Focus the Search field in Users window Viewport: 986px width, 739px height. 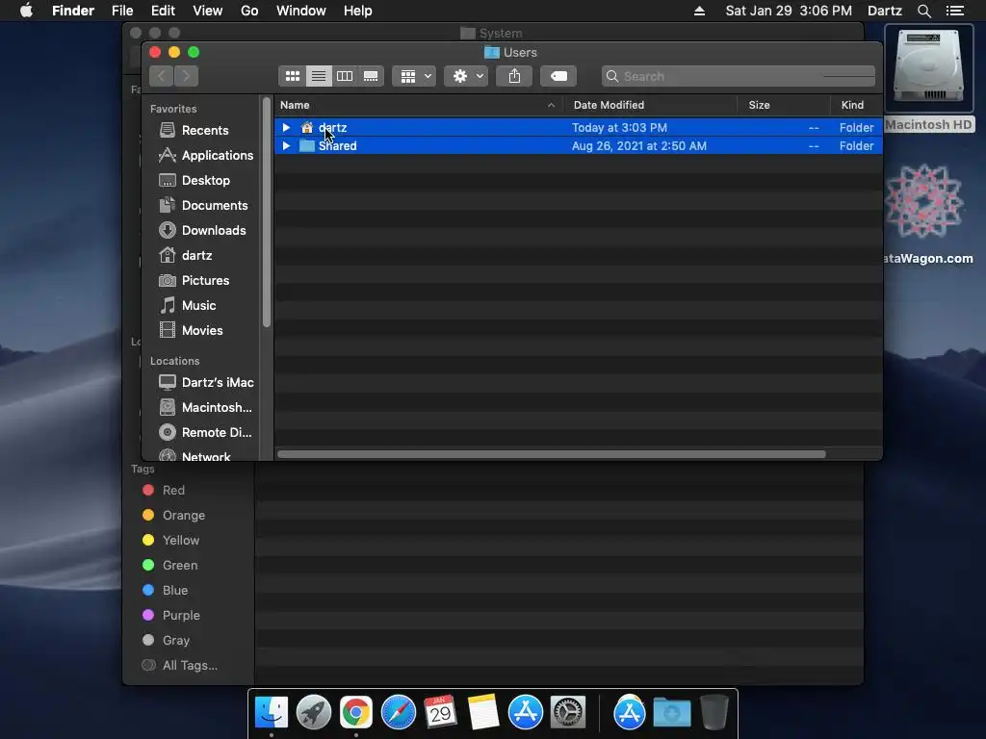click(739, 76)
